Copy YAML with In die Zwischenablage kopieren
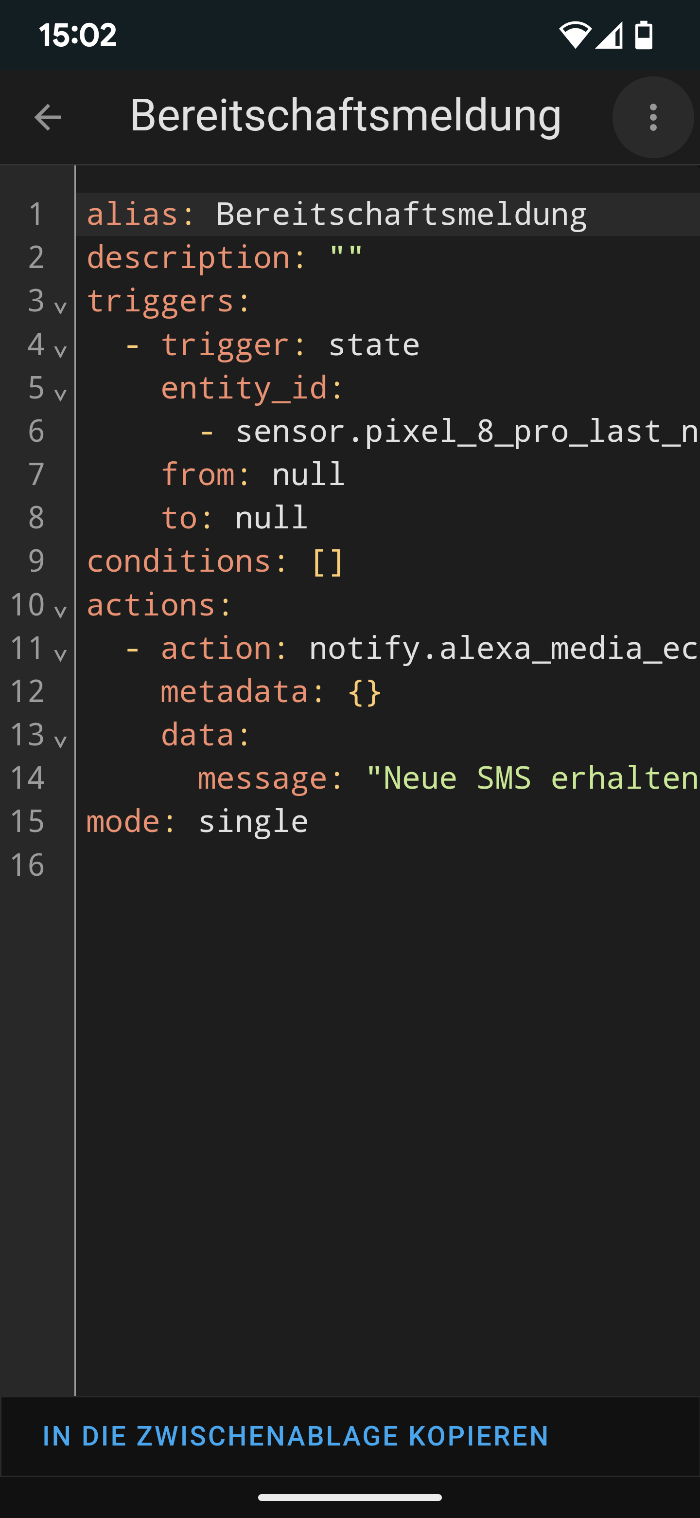 click(296, 1436)
